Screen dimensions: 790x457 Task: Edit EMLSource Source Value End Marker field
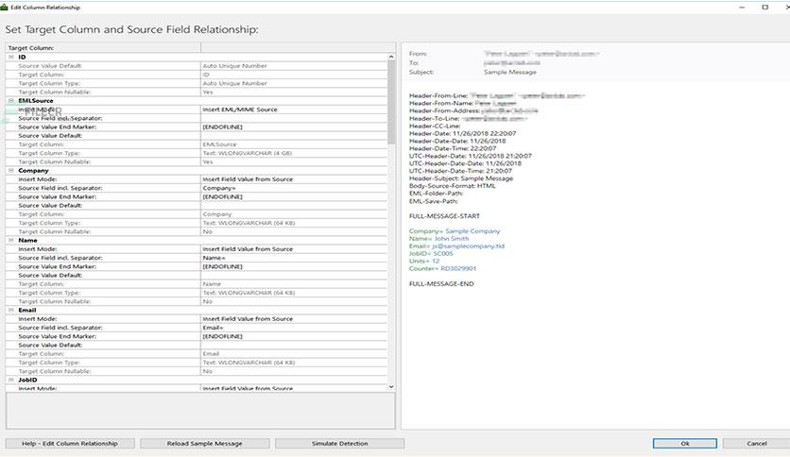[x=294, y=127]
